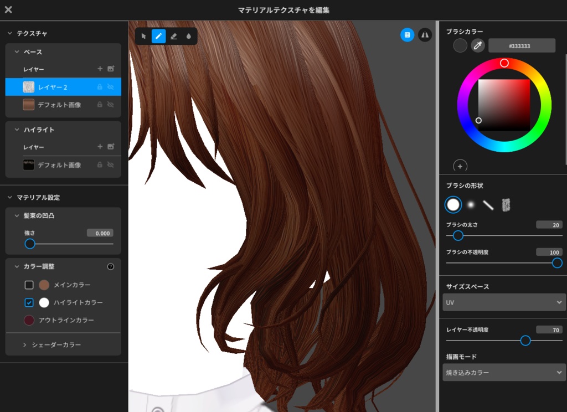Enable the mirror symmetry painting icon

click(424, 34)
